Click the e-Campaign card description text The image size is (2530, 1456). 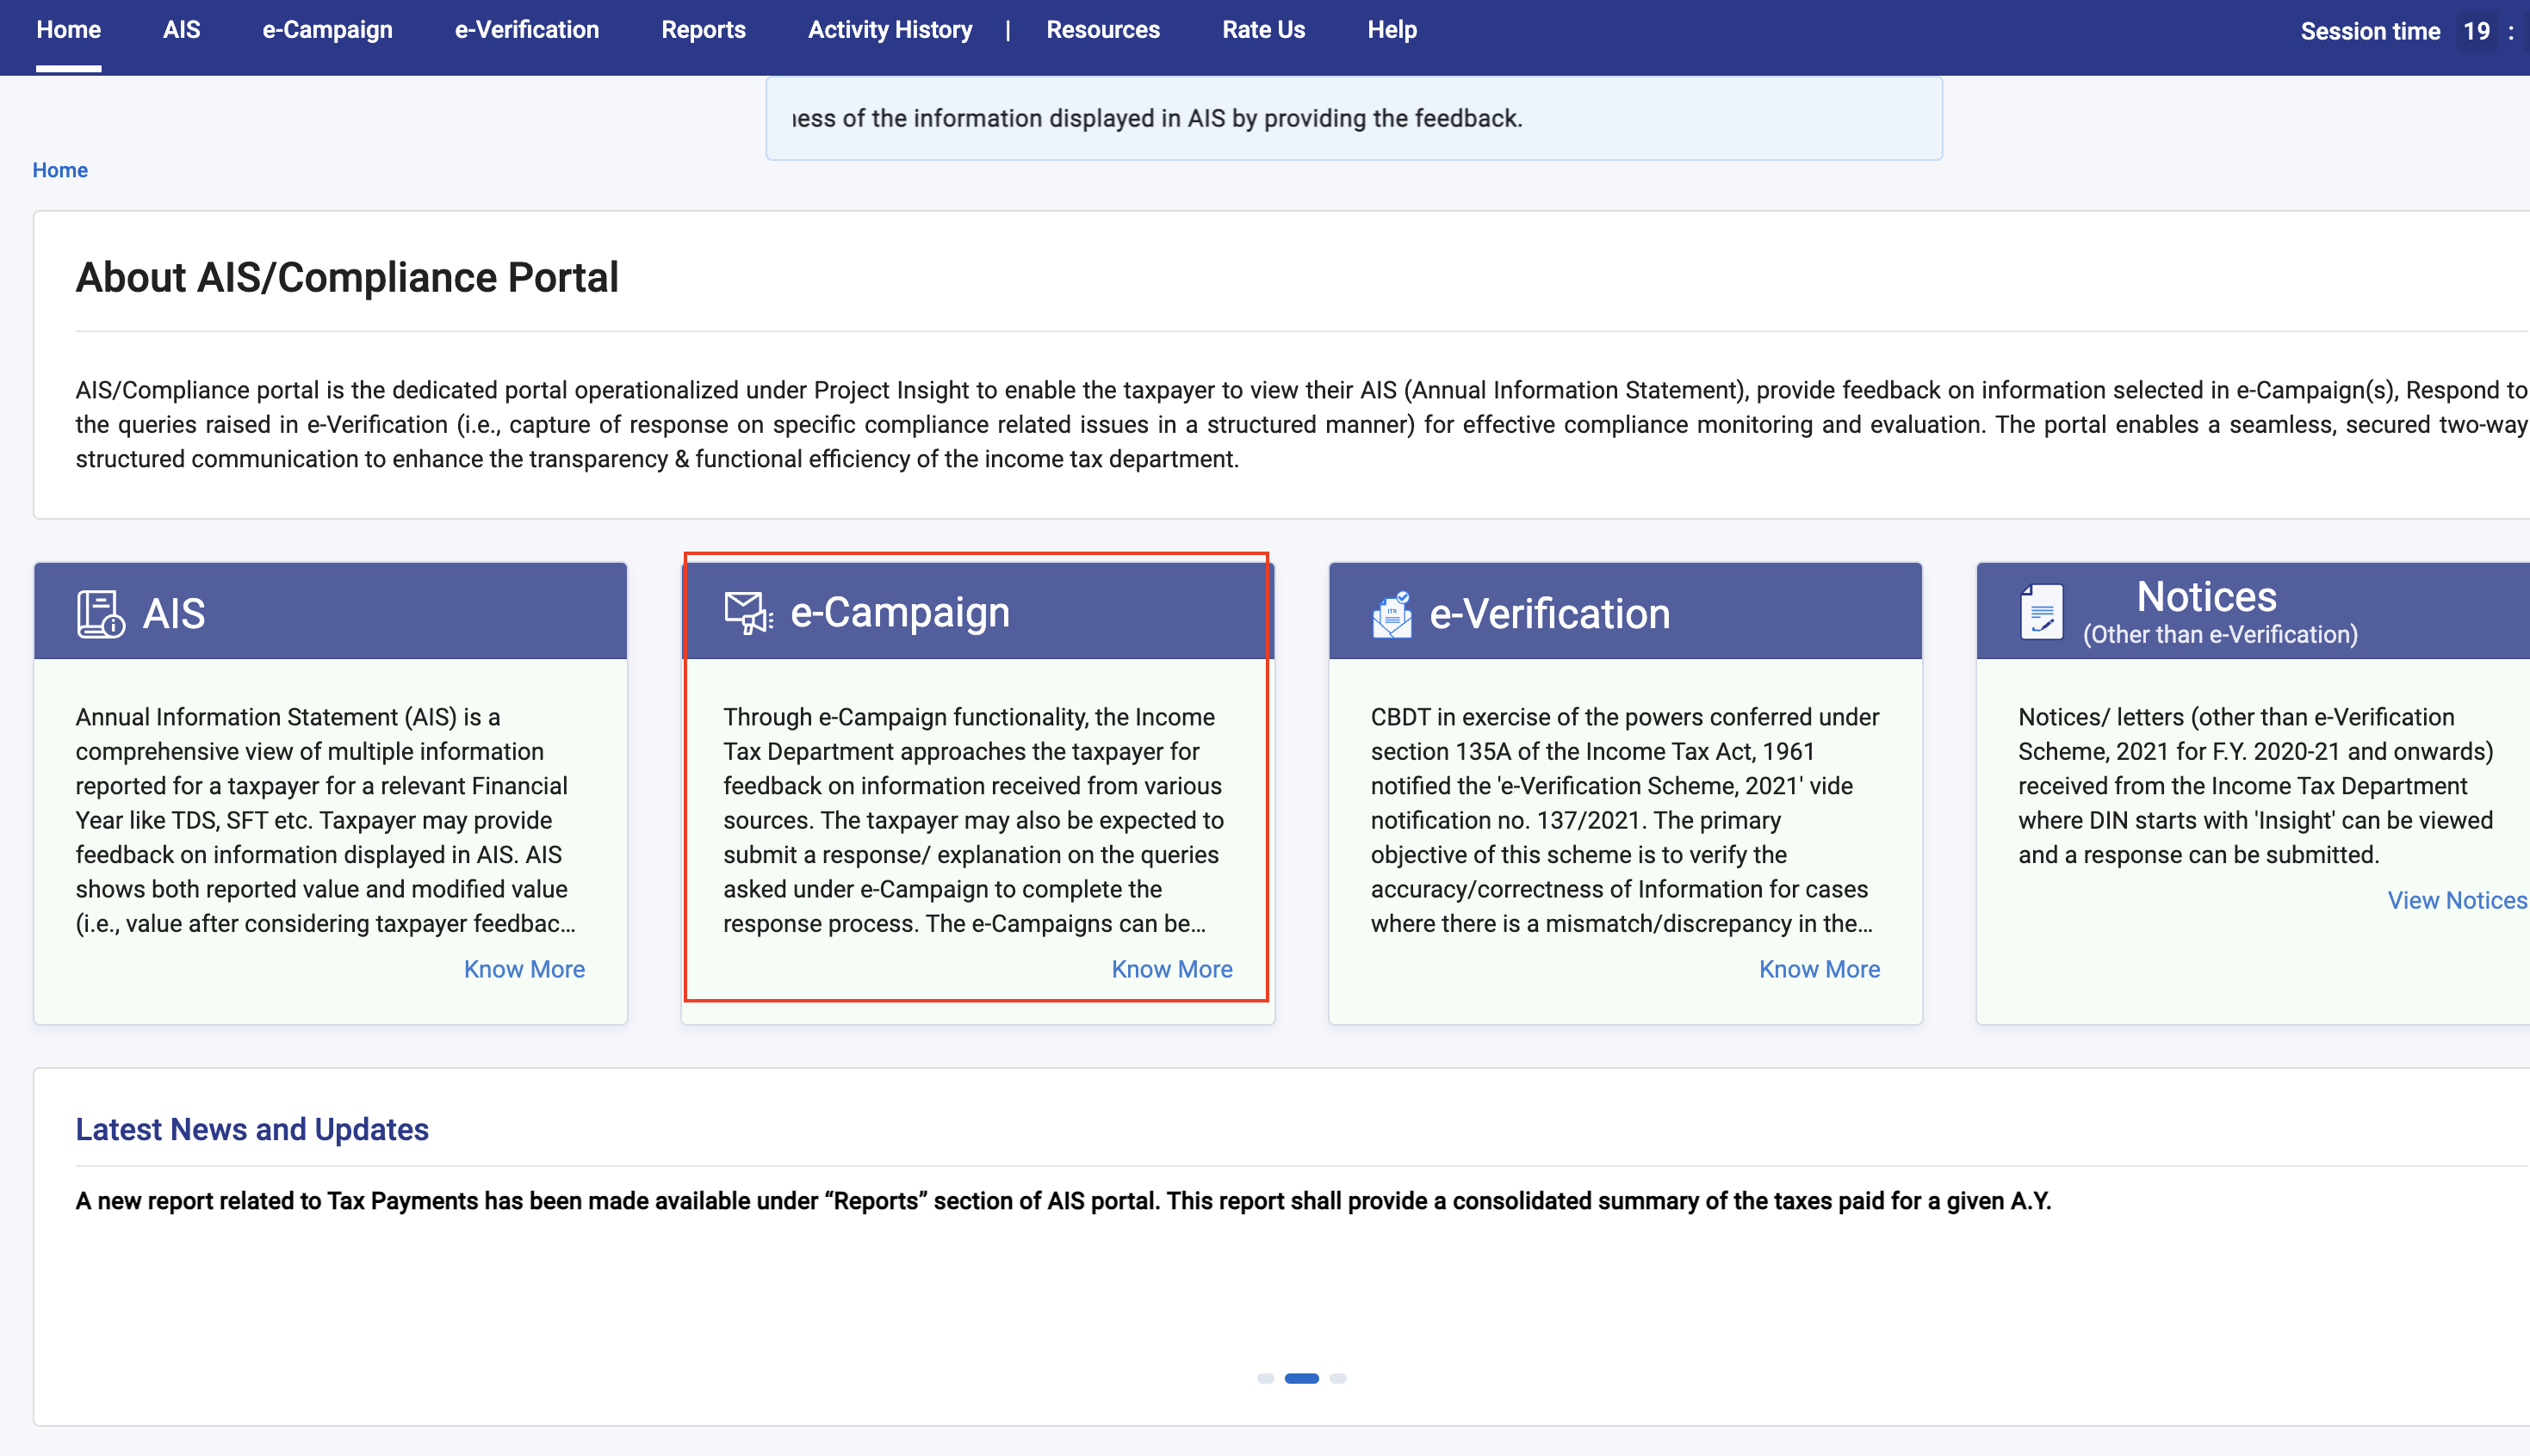(973, 820)
